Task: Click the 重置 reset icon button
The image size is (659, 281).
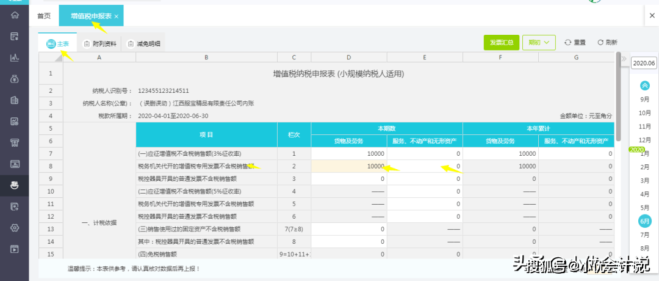Action: coord(575,43)
